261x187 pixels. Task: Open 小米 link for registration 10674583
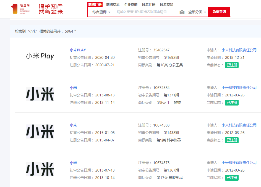(74, 125)
